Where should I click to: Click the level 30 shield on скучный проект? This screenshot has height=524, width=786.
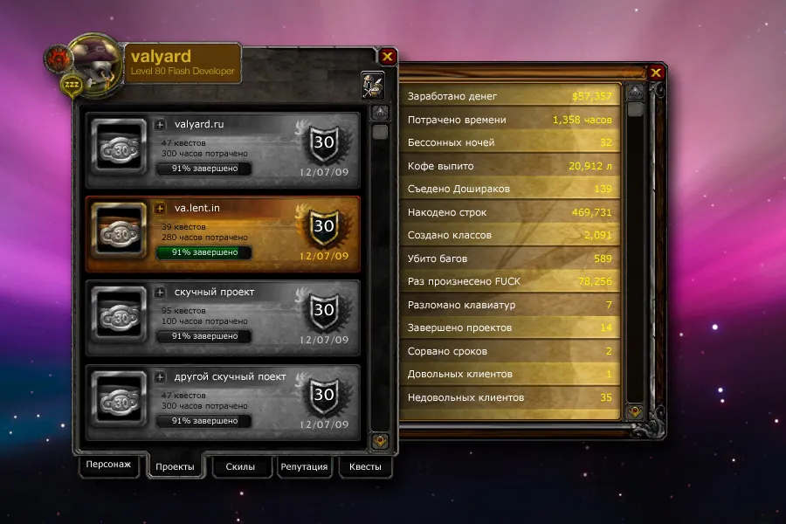click(x=323, y=311)
